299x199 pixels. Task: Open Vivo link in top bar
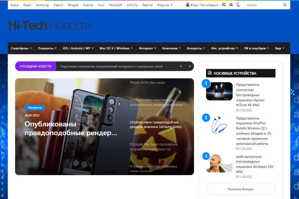[101, 5]
